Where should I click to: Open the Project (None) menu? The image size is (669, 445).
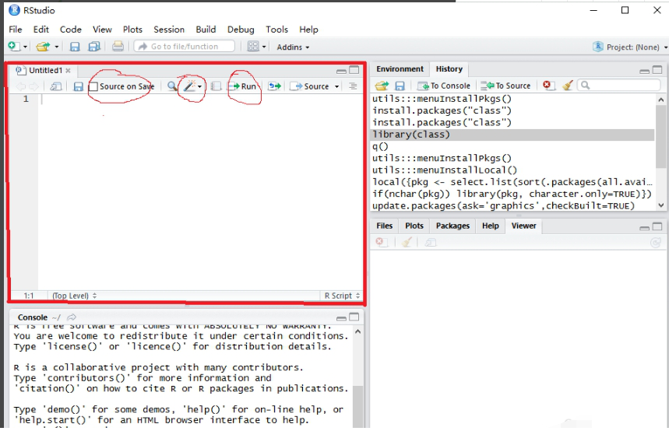pyautogui.click(x=630, y=47)
